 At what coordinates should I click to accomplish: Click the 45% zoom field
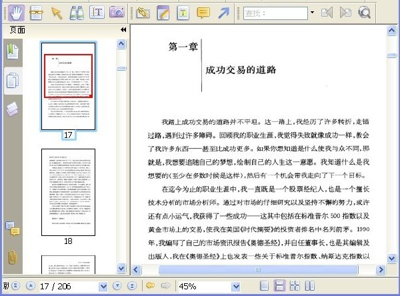coord(205,286)
